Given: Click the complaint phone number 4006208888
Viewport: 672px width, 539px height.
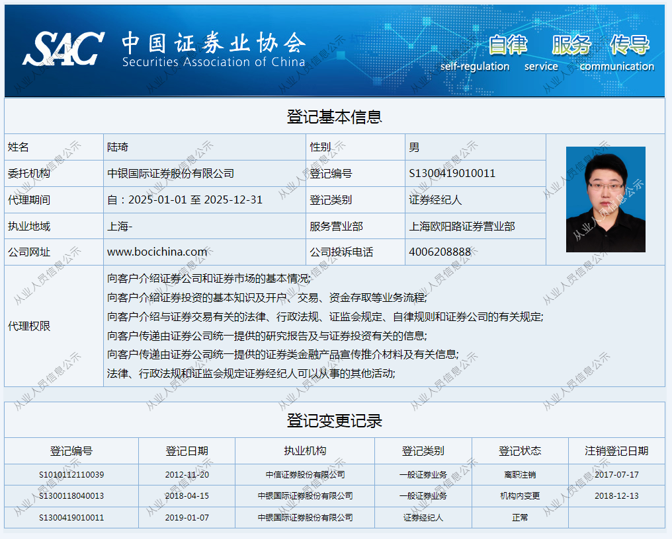Looking at the screenshot, I should point(440,252).
